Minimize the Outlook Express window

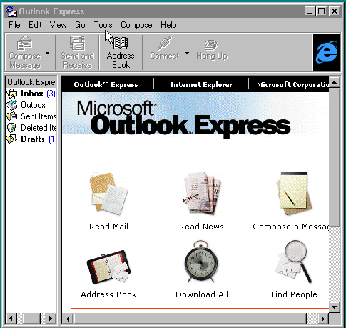(x=310, y=11)
